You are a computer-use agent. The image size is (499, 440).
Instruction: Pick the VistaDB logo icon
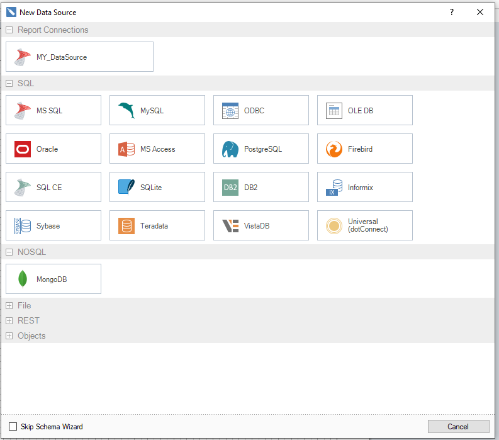pos(230,226)
